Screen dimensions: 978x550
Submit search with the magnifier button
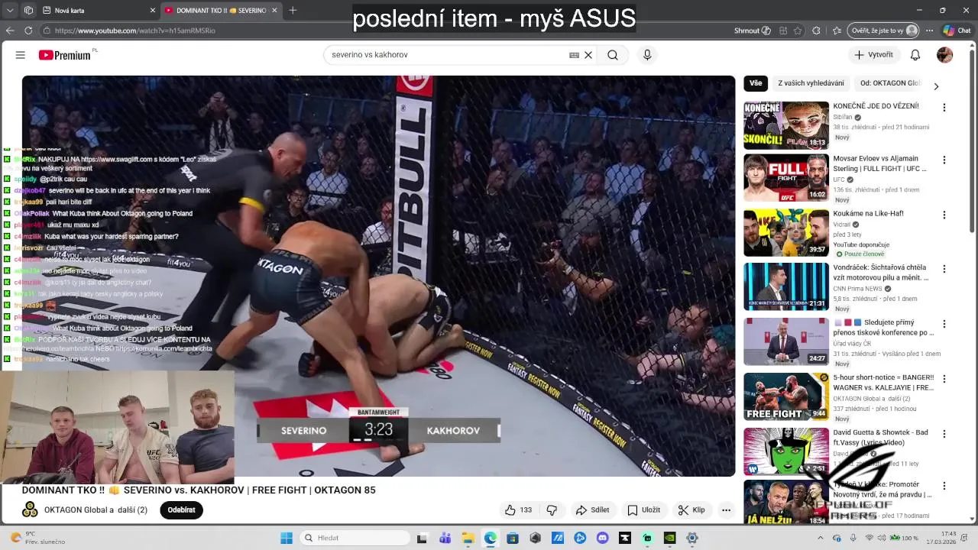point(613,55)
